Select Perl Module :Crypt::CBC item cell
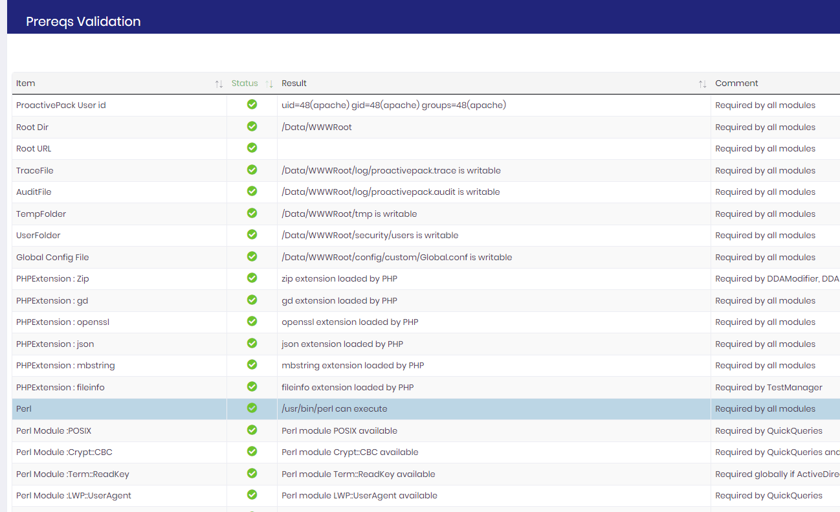The height and width of the screenshot is (512, 840). (119, 452)
